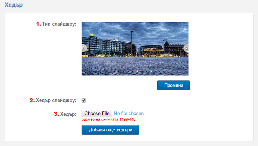Go to previous slide with left arrow

pyautogui.click(x=84, y=48)
